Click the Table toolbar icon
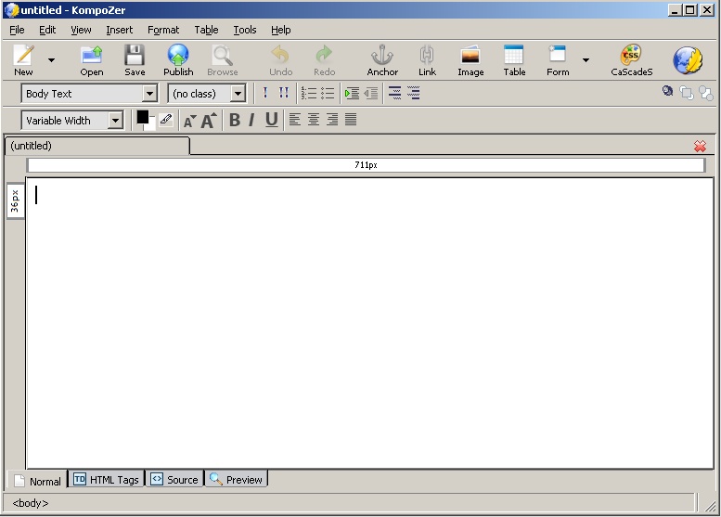721x517 pixels. pyautogui.click(x=514, y=56)
